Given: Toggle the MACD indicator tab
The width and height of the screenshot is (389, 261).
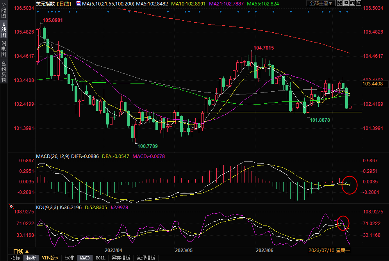Looking at the screenshot, I should (85, 258).
